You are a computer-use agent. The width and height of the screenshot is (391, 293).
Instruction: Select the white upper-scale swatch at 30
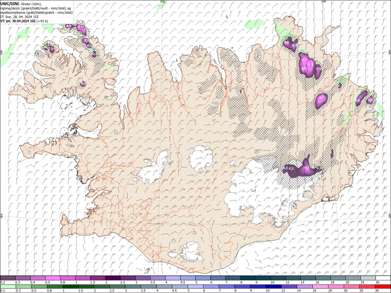383,278
